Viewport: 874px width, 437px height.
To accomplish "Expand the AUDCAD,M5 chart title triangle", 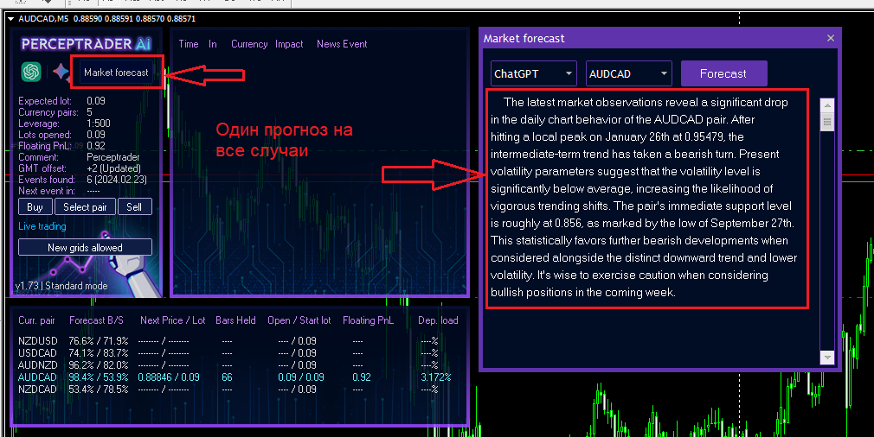I will [x=10, y=19].
